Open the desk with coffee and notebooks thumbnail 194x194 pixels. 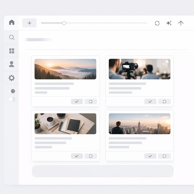click(x=65, y=124)
